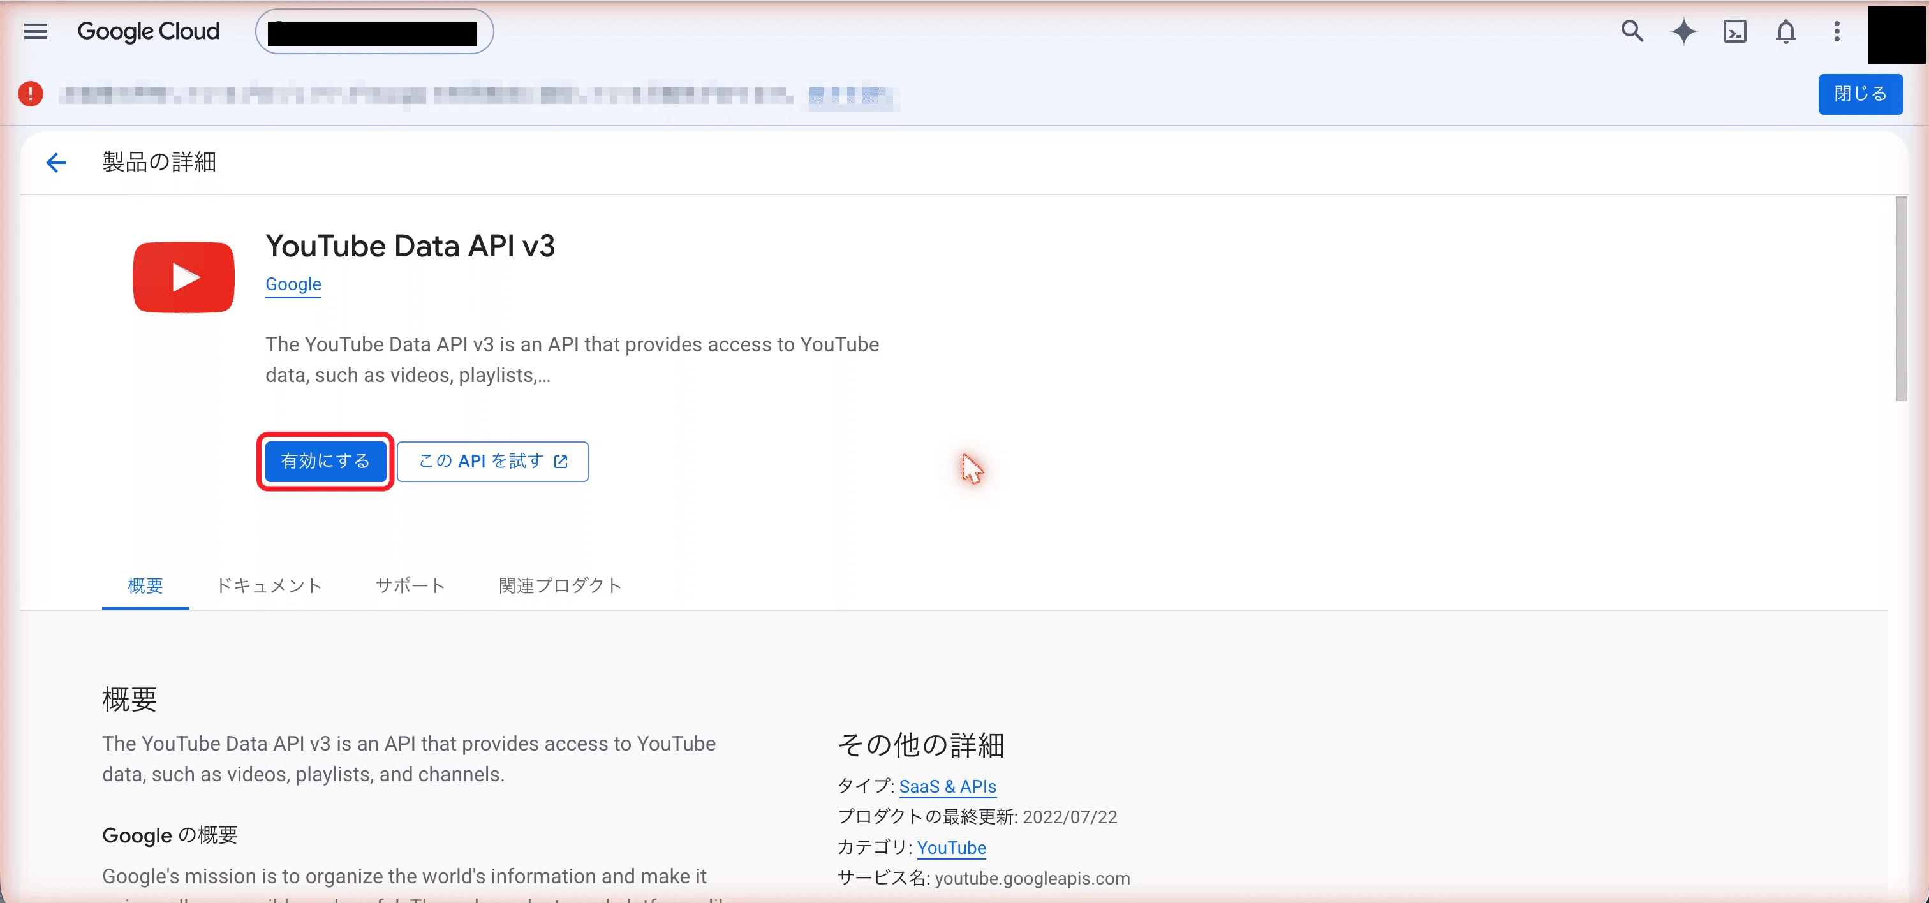
Task: Open the SaaS & APIs type link
Action: 947,786
